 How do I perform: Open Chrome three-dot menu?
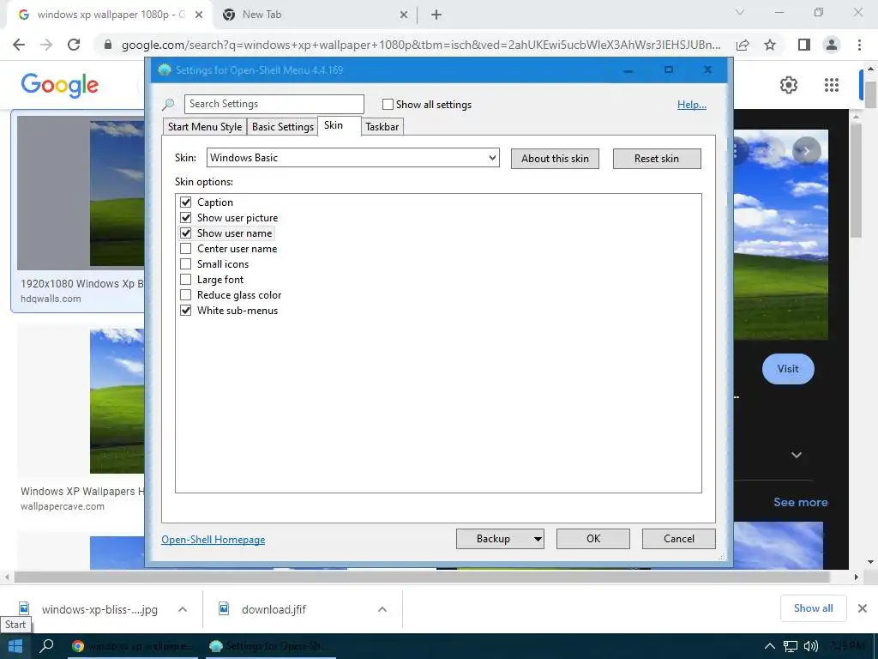pos(859,45)
